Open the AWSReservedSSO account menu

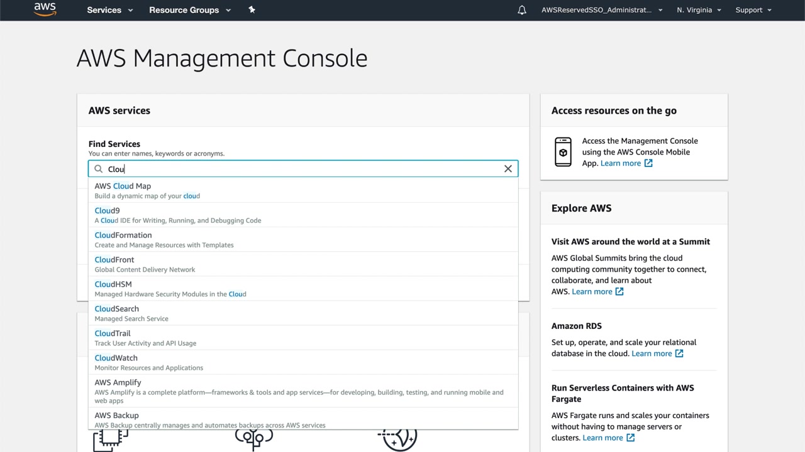(x=602, y=10)
